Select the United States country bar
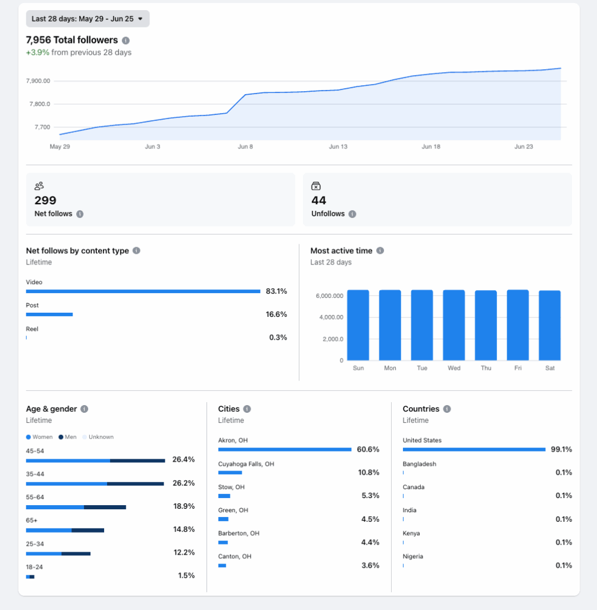 [474, 449]
